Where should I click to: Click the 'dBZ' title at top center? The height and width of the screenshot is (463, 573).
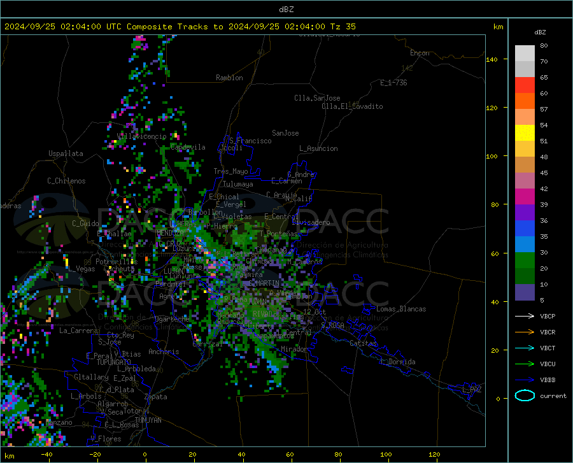coord(286,10)
